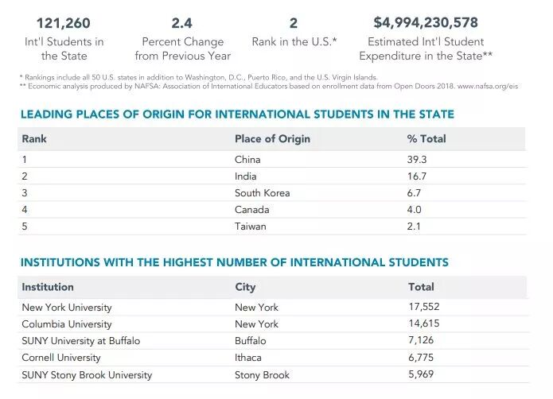Click the Columbia University row name
553x399 pixels.
[x=67, y=324]
